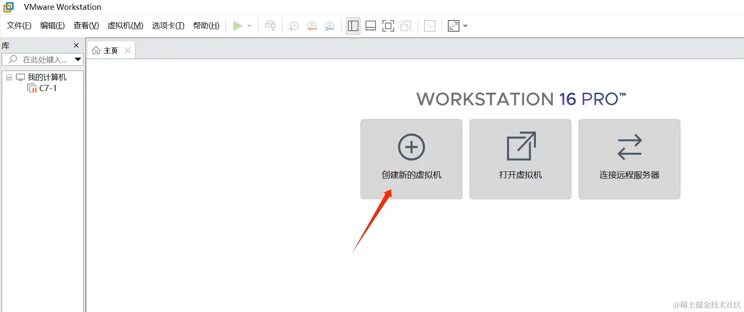This screenshot has height=312, width=744.
Task: Take a snapshot using the clock-plus icon
Action: click(294, 26)
